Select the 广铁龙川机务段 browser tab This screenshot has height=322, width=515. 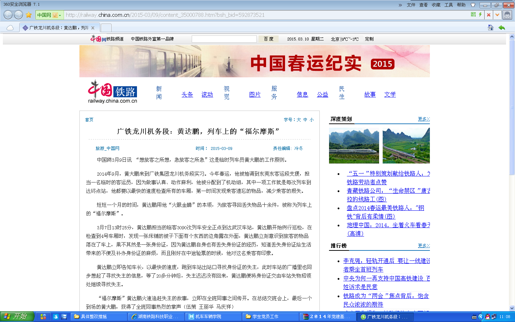pos(59,28)
